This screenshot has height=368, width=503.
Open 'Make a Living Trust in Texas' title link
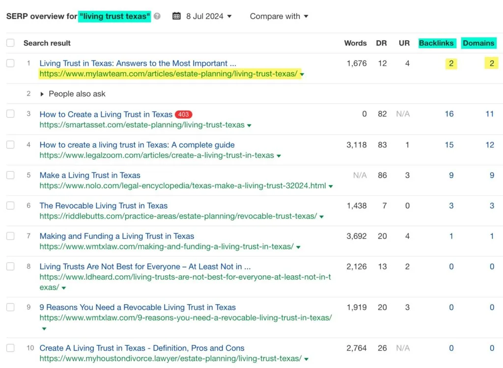[x=90, y=175]
